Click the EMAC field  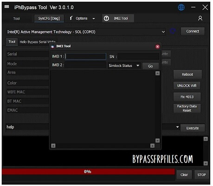(x=28, y=110)
